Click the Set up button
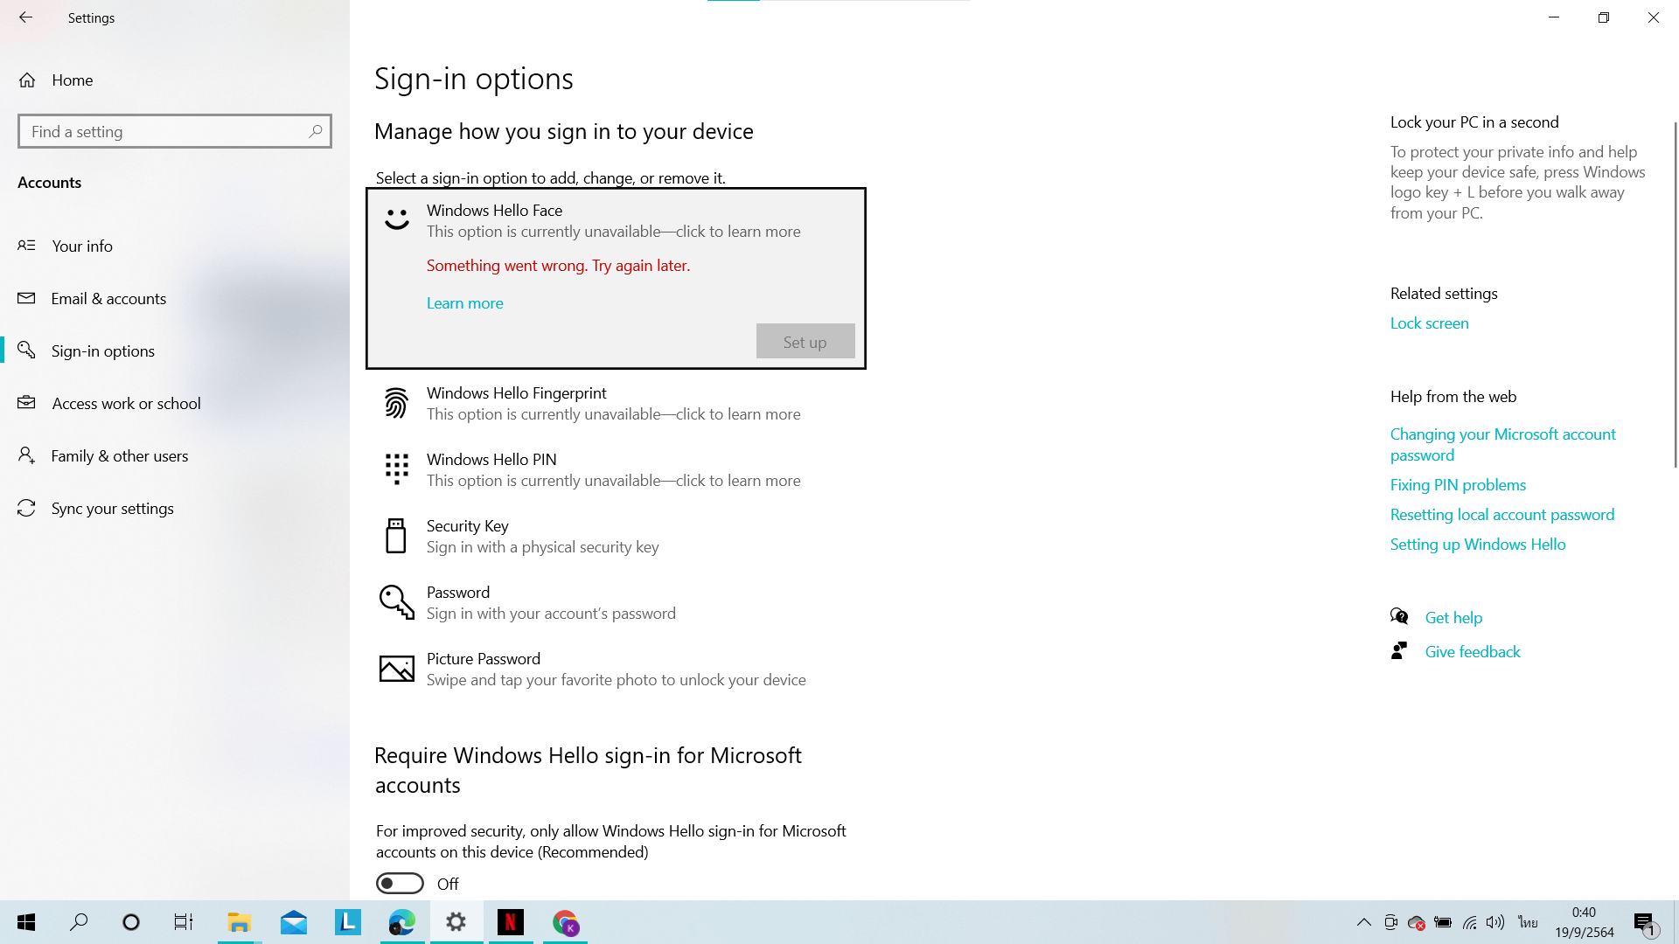The height and width of the screenshot is (944, 1679). tap(805, 342)
